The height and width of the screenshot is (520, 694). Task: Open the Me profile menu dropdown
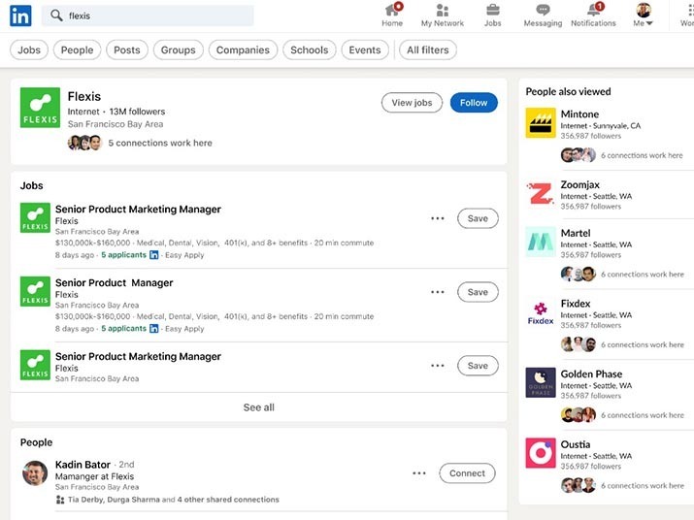644,16
